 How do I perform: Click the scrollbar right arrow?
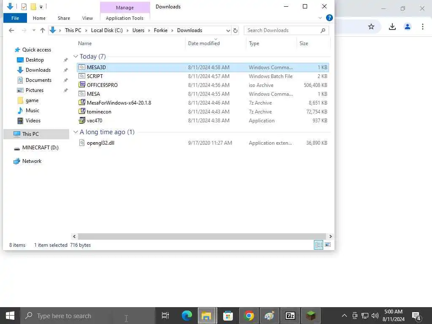[x=330, y=236]
